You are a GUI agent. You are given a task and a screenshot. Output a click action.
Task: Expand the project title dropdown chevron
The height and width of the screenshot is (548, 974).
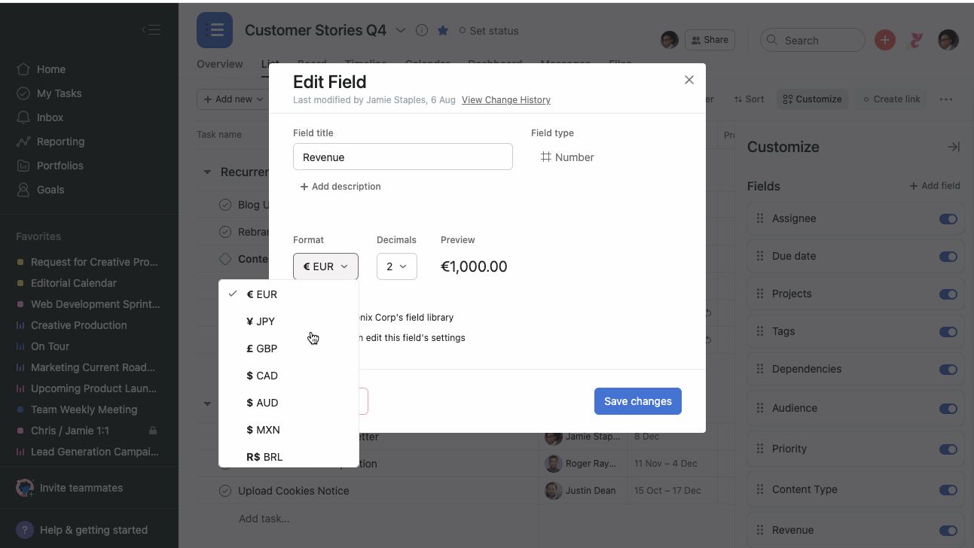tap(401, 31)
